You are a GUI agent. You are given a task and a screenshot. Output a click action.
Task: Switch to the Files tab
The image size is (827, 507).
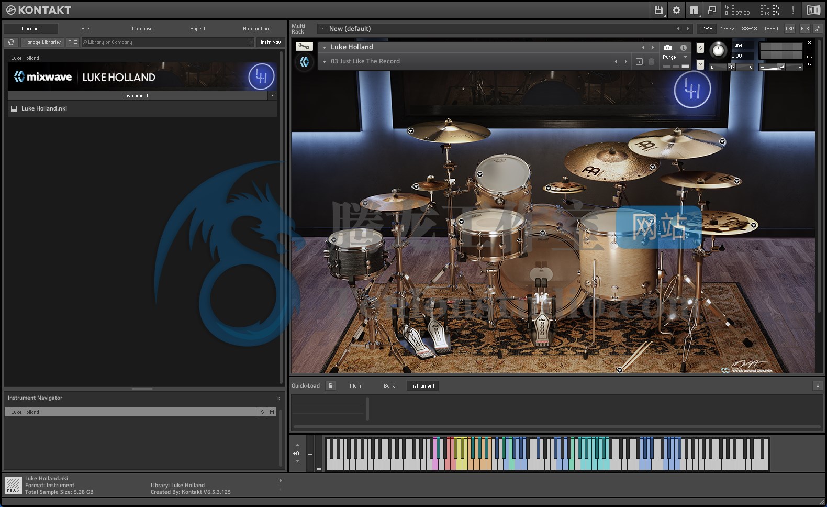click(x=86, y=29)
